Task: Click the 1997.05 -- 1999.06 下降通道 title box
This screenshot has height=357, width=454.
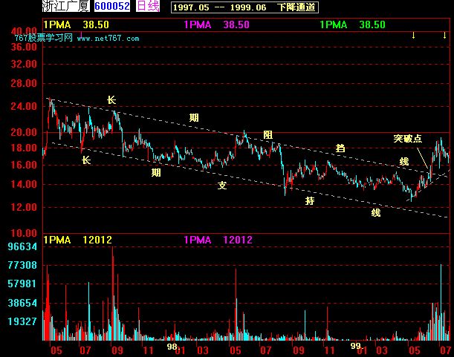Action: [244, 7]
